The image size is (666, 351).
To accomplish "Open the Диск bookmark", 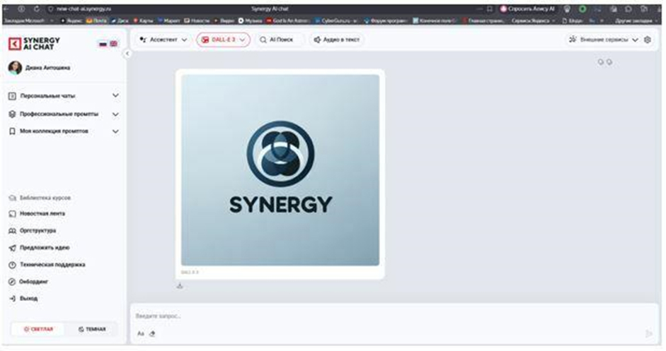I will tap(120, 20).
